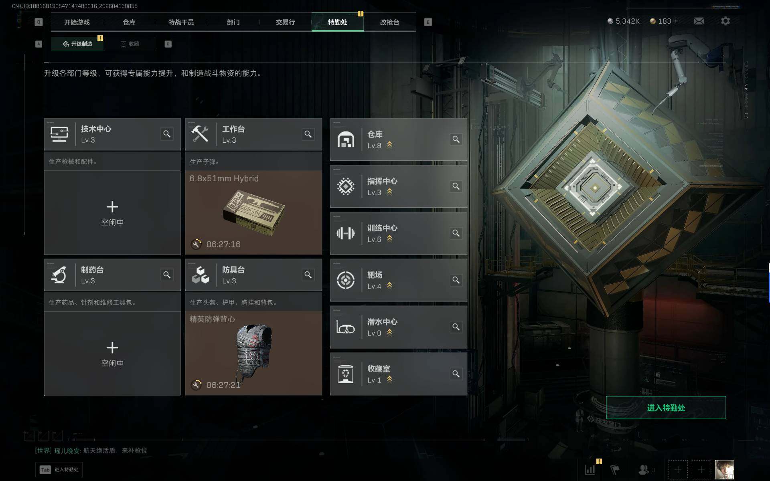Image resolution: width=770 pixels, height=481 pixels.
Task: Click the flag icon in bottom bar
Action: click(x=615, y=470)
